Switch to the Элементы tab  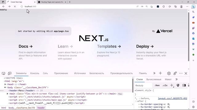click(x=21, y=73)
